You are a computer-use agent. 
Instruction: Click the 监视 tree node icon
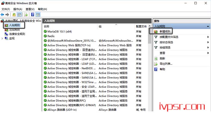click(6, 38)
